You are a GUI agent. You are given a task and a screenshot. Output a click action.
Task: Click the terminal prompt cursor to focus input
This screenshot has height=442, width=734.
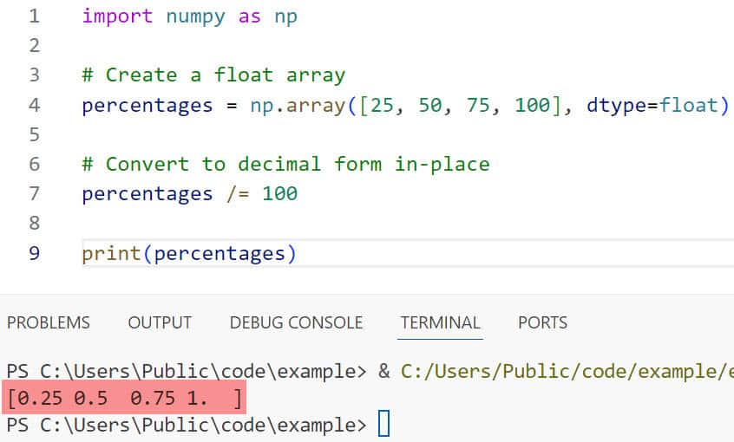[x=384, y=425]
